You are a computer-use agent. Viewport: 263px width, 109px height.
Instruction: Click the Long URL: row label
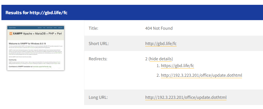point(98,97)
